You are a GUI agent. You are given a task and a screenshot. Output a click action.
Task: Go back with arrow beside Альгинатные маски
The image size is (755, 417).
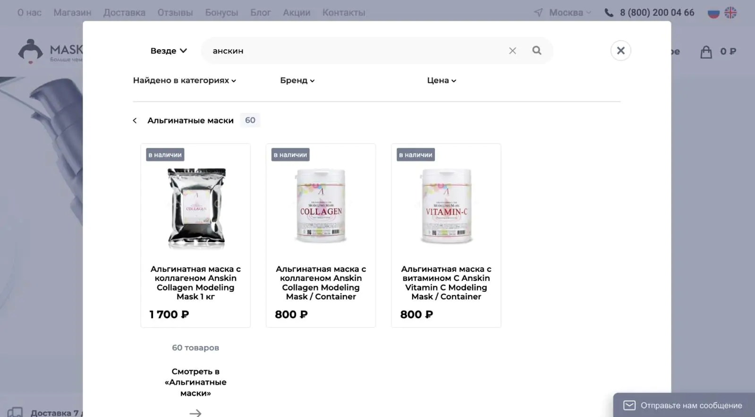[135, 120]
